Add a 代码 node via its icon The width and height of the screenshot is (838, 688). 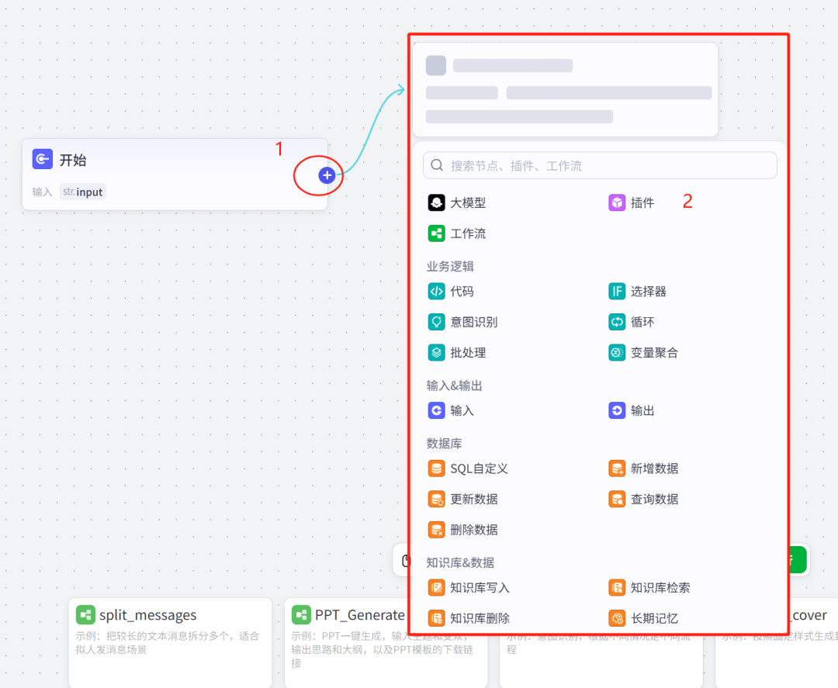[x=437, y=291]
